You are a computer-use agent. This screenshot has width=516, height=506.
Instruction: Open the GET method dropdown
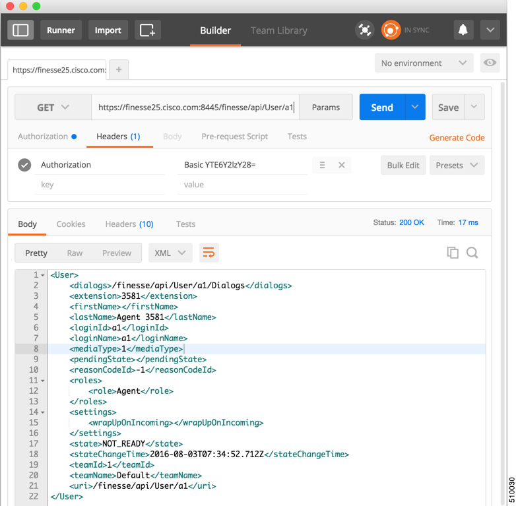click(53, 108)
